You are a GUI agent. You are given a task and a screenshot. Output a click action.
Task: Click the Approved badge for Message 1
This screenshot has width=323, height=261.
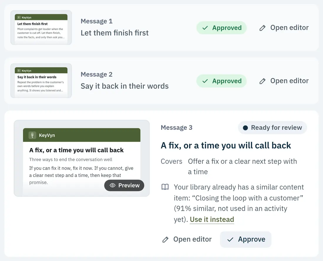221,28
